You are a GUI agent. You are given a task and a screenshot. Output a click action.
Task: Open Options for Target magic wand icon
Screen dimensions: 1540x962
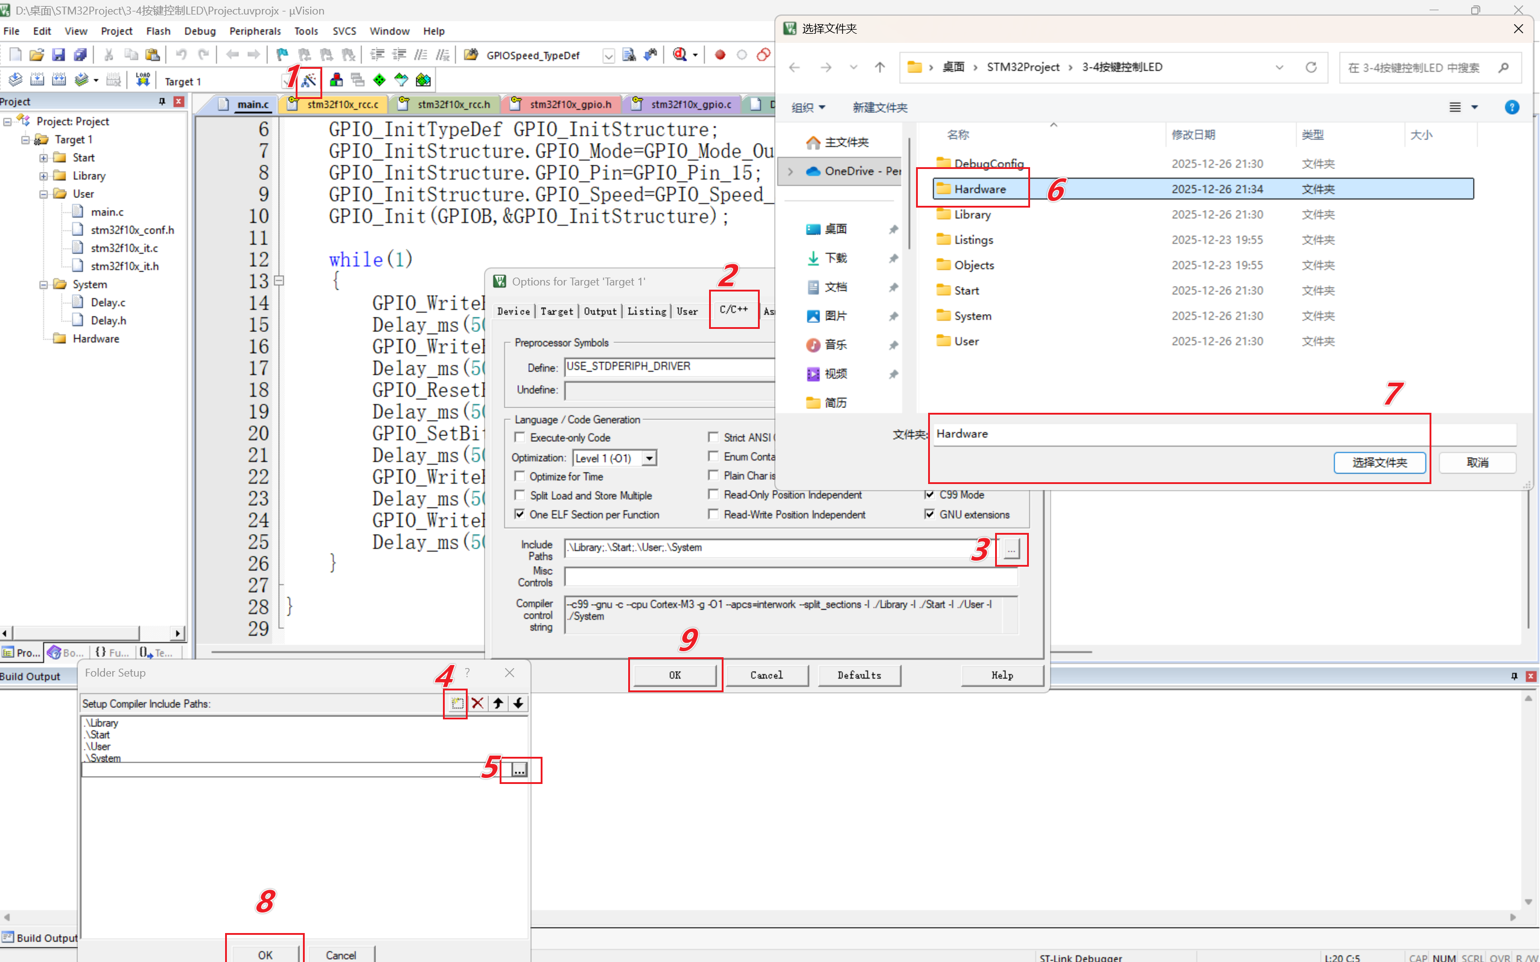309,80
